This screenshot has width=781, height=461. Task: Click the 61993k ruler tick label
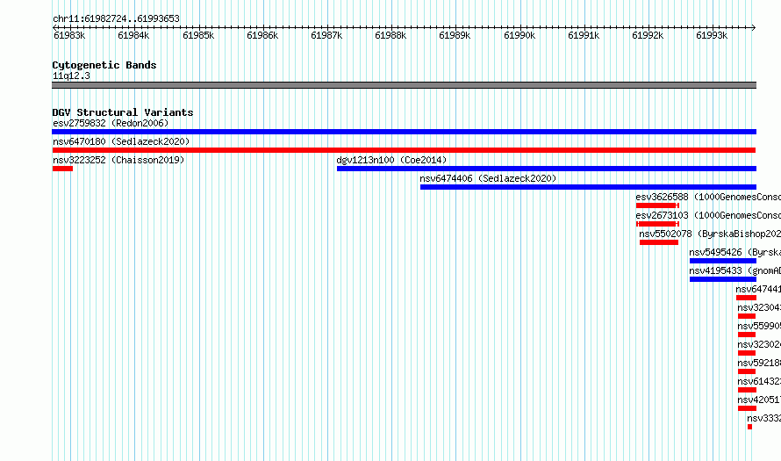pos(712,35)
